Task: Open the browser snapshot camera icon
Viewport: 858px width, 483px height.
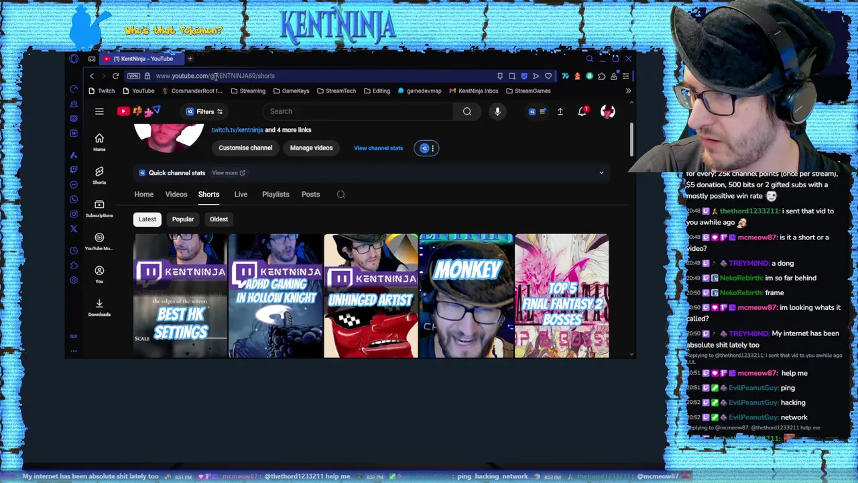Action: pos(512,76)
